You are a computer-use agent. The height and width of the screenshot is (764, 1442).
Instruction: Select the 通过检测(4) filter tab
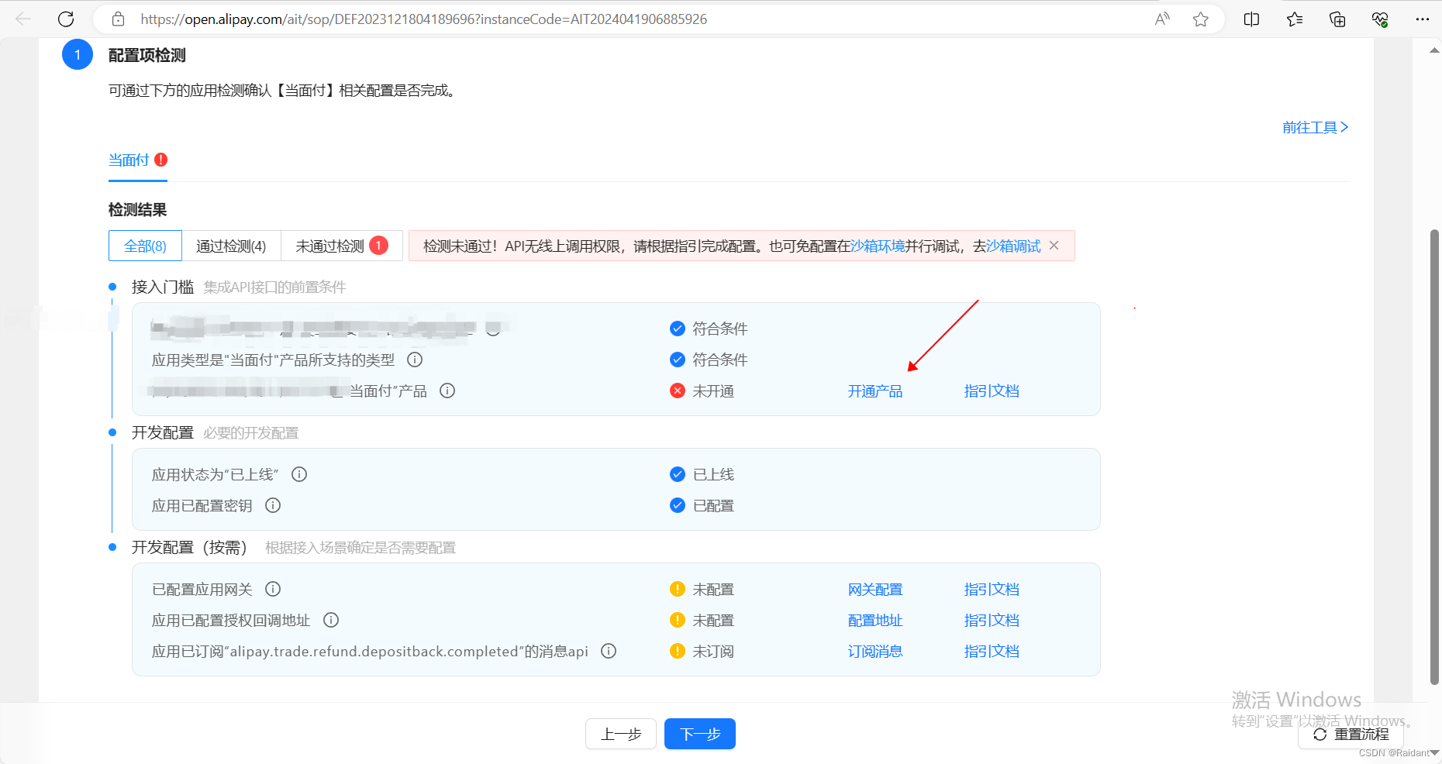[x=231, y=246]
